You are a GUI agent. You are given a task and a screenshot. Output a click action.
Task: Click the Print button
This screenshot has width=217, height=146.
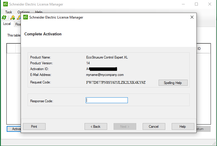pyautogui.click(x=34, y=127)
